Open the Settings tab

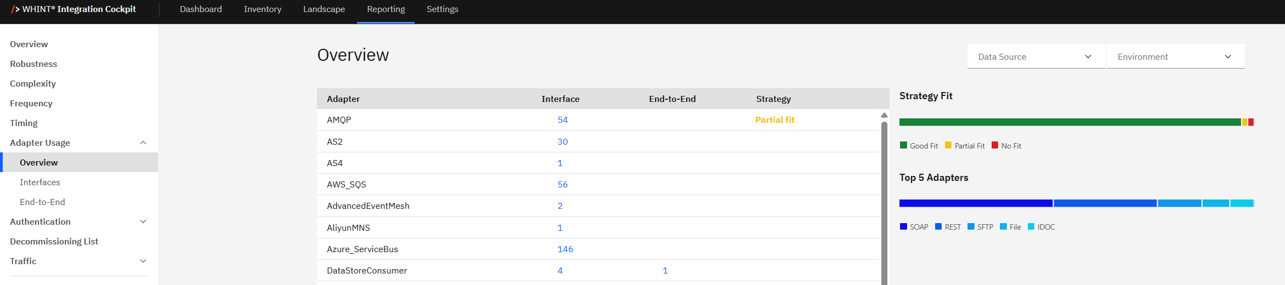point(442,9)
